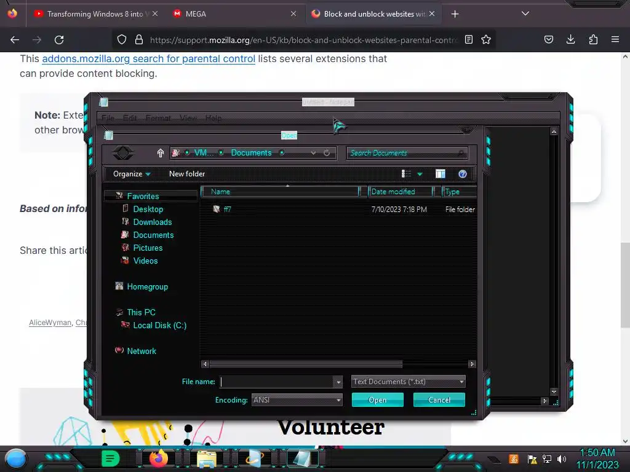Image resolution: width=630 pixels, height=472 pixels.
Task: Open the Text Documents file type dropdown
Action: click(x=409, y=382)
